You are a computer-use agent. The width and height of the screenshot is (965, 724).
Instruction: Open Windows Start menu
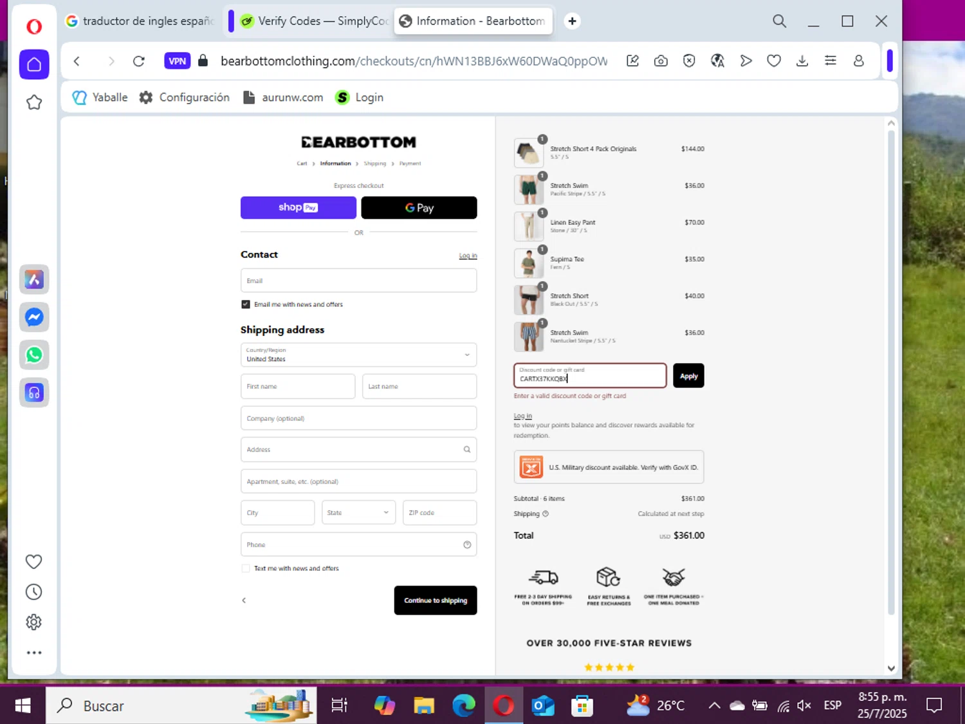[x=23, y=706]
